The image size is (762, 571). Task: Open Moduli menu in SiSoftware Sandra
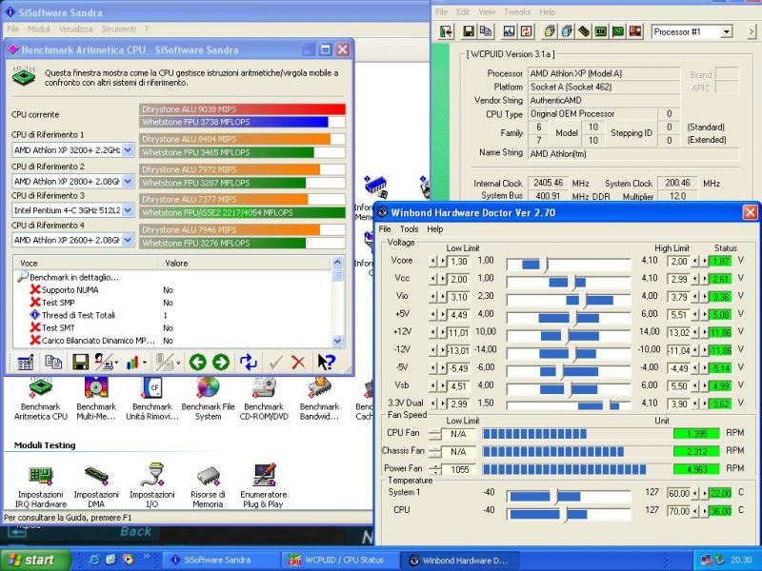(38, 30)
